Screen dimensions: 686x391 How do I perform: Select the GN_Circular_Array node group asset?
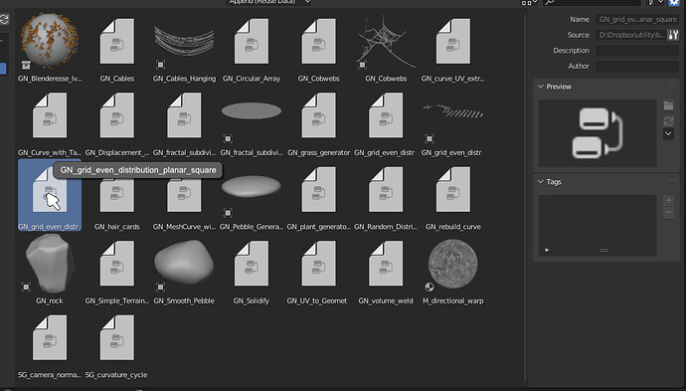pos(252,48)
